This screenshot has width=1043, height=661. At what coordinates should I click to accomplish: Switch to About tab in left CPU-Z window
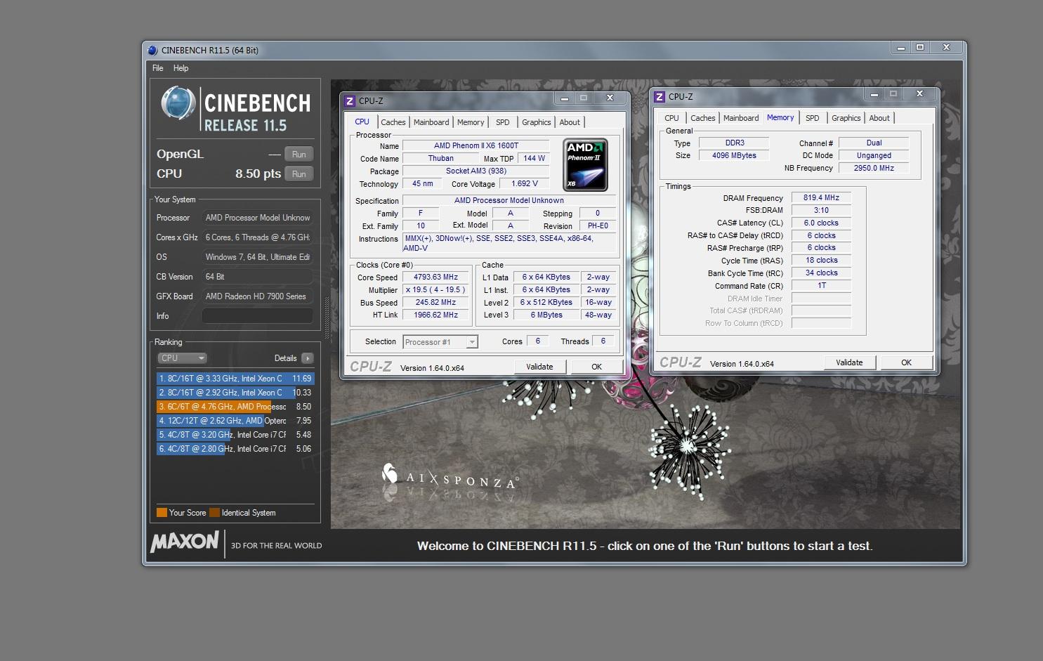570,122
